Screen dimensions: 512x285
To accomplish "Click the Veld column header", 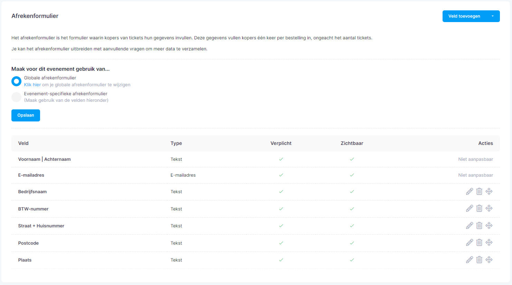I will pyautogui.click(x=23, y=143).
